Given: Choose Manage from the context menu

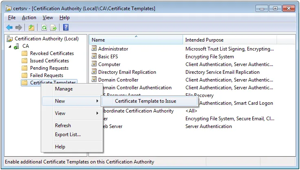Looking at the screenshot, I should [72, 89].
